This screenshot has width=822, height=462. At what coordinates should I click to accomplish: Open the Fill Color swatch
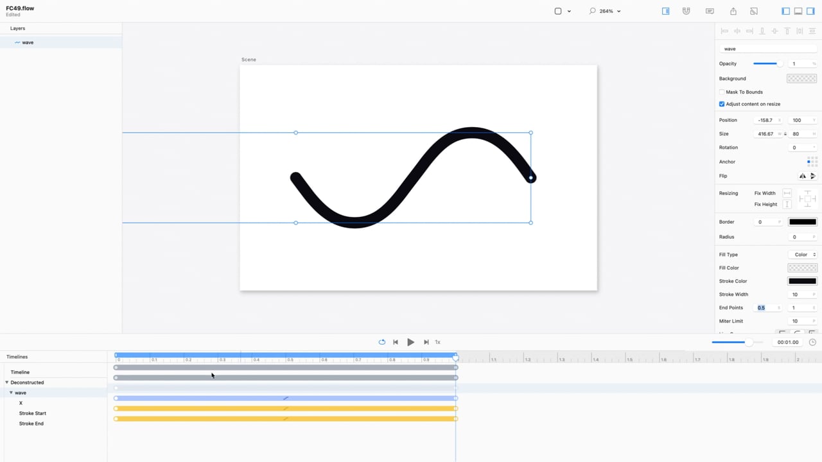(x=802, y=268)
